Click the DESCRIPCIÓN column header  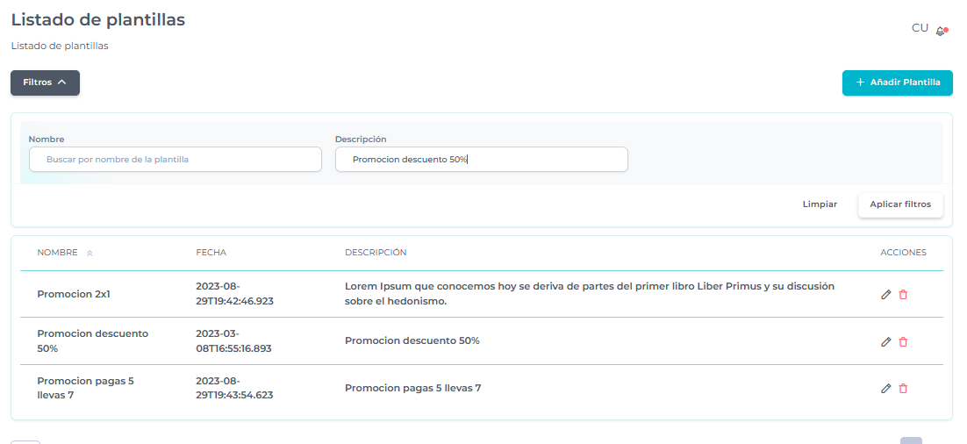[x=376, y=253]
